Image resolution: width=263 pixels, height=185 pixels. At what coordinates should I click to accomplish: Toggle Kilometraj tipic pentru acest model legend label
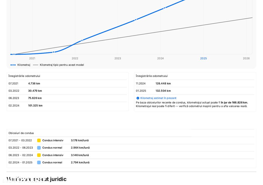coord(62,65)
